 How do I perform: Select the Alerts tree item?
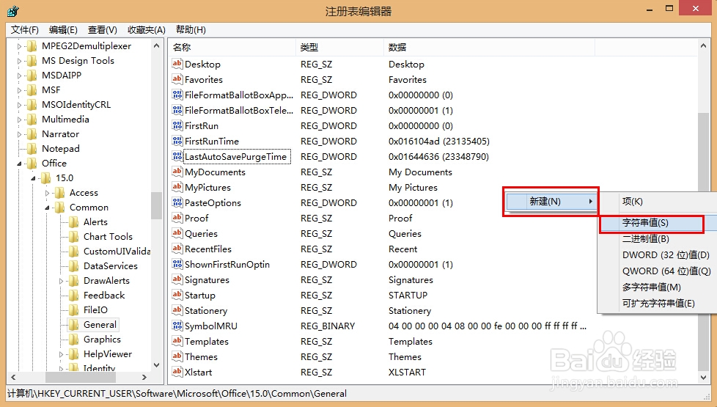[95, 221]
